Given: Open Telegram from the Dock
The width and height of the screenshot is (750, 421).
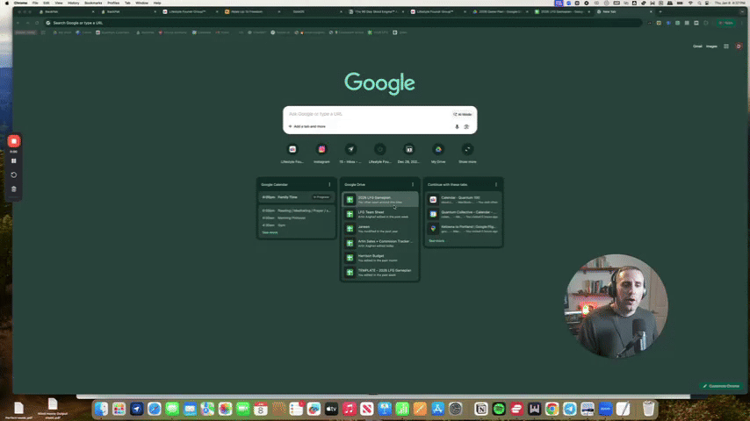Looking at the screenshot, I should pos(570,409).
